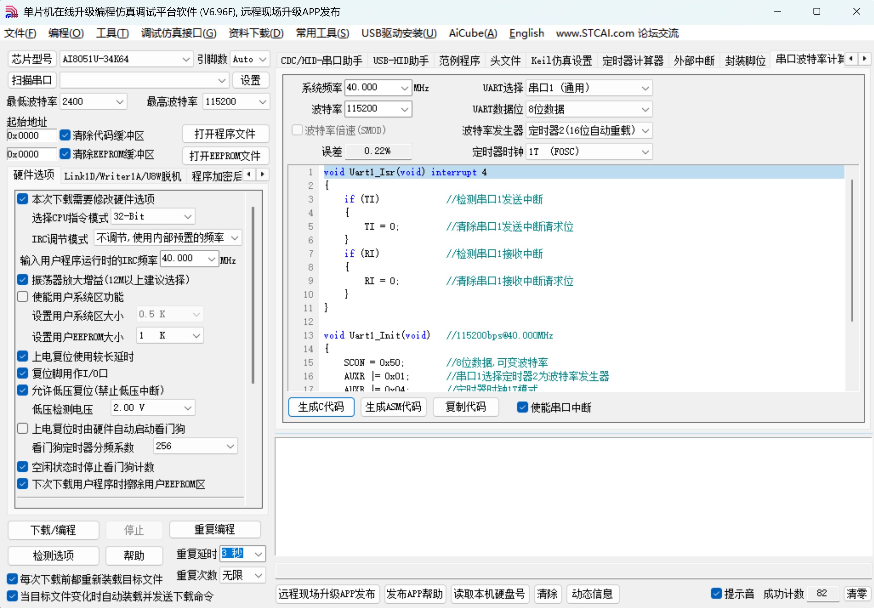Enable 波特率倍速(SMOD)

(297, 130)
